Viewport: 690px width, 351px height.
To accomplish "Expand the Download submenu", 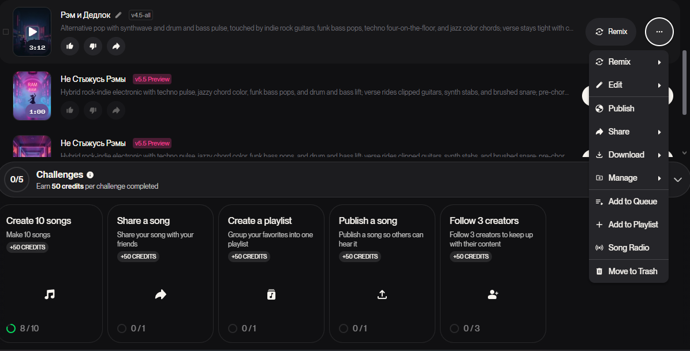I will pyautogui.click(x=628, y=155).
